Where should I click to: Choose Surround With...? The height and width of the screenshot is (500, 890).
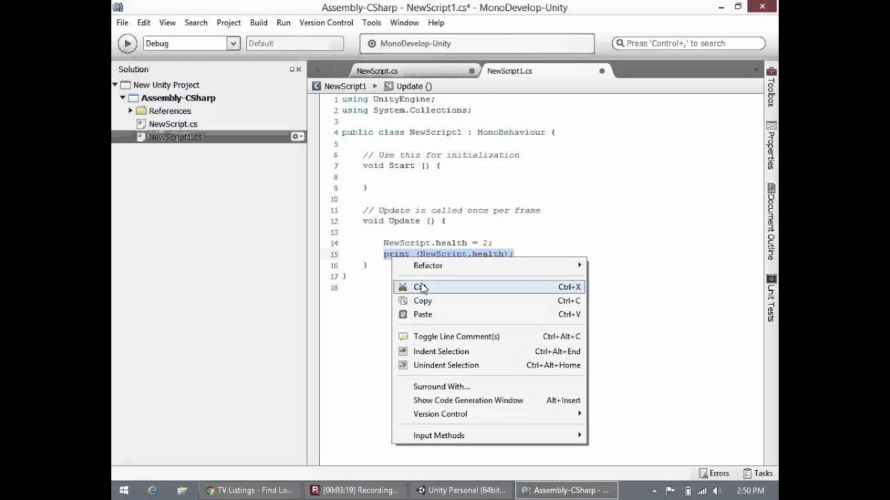tap(490, 386)
